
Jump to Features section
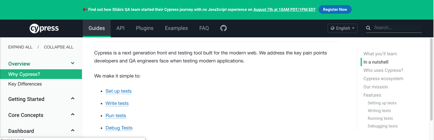[372, 95]
